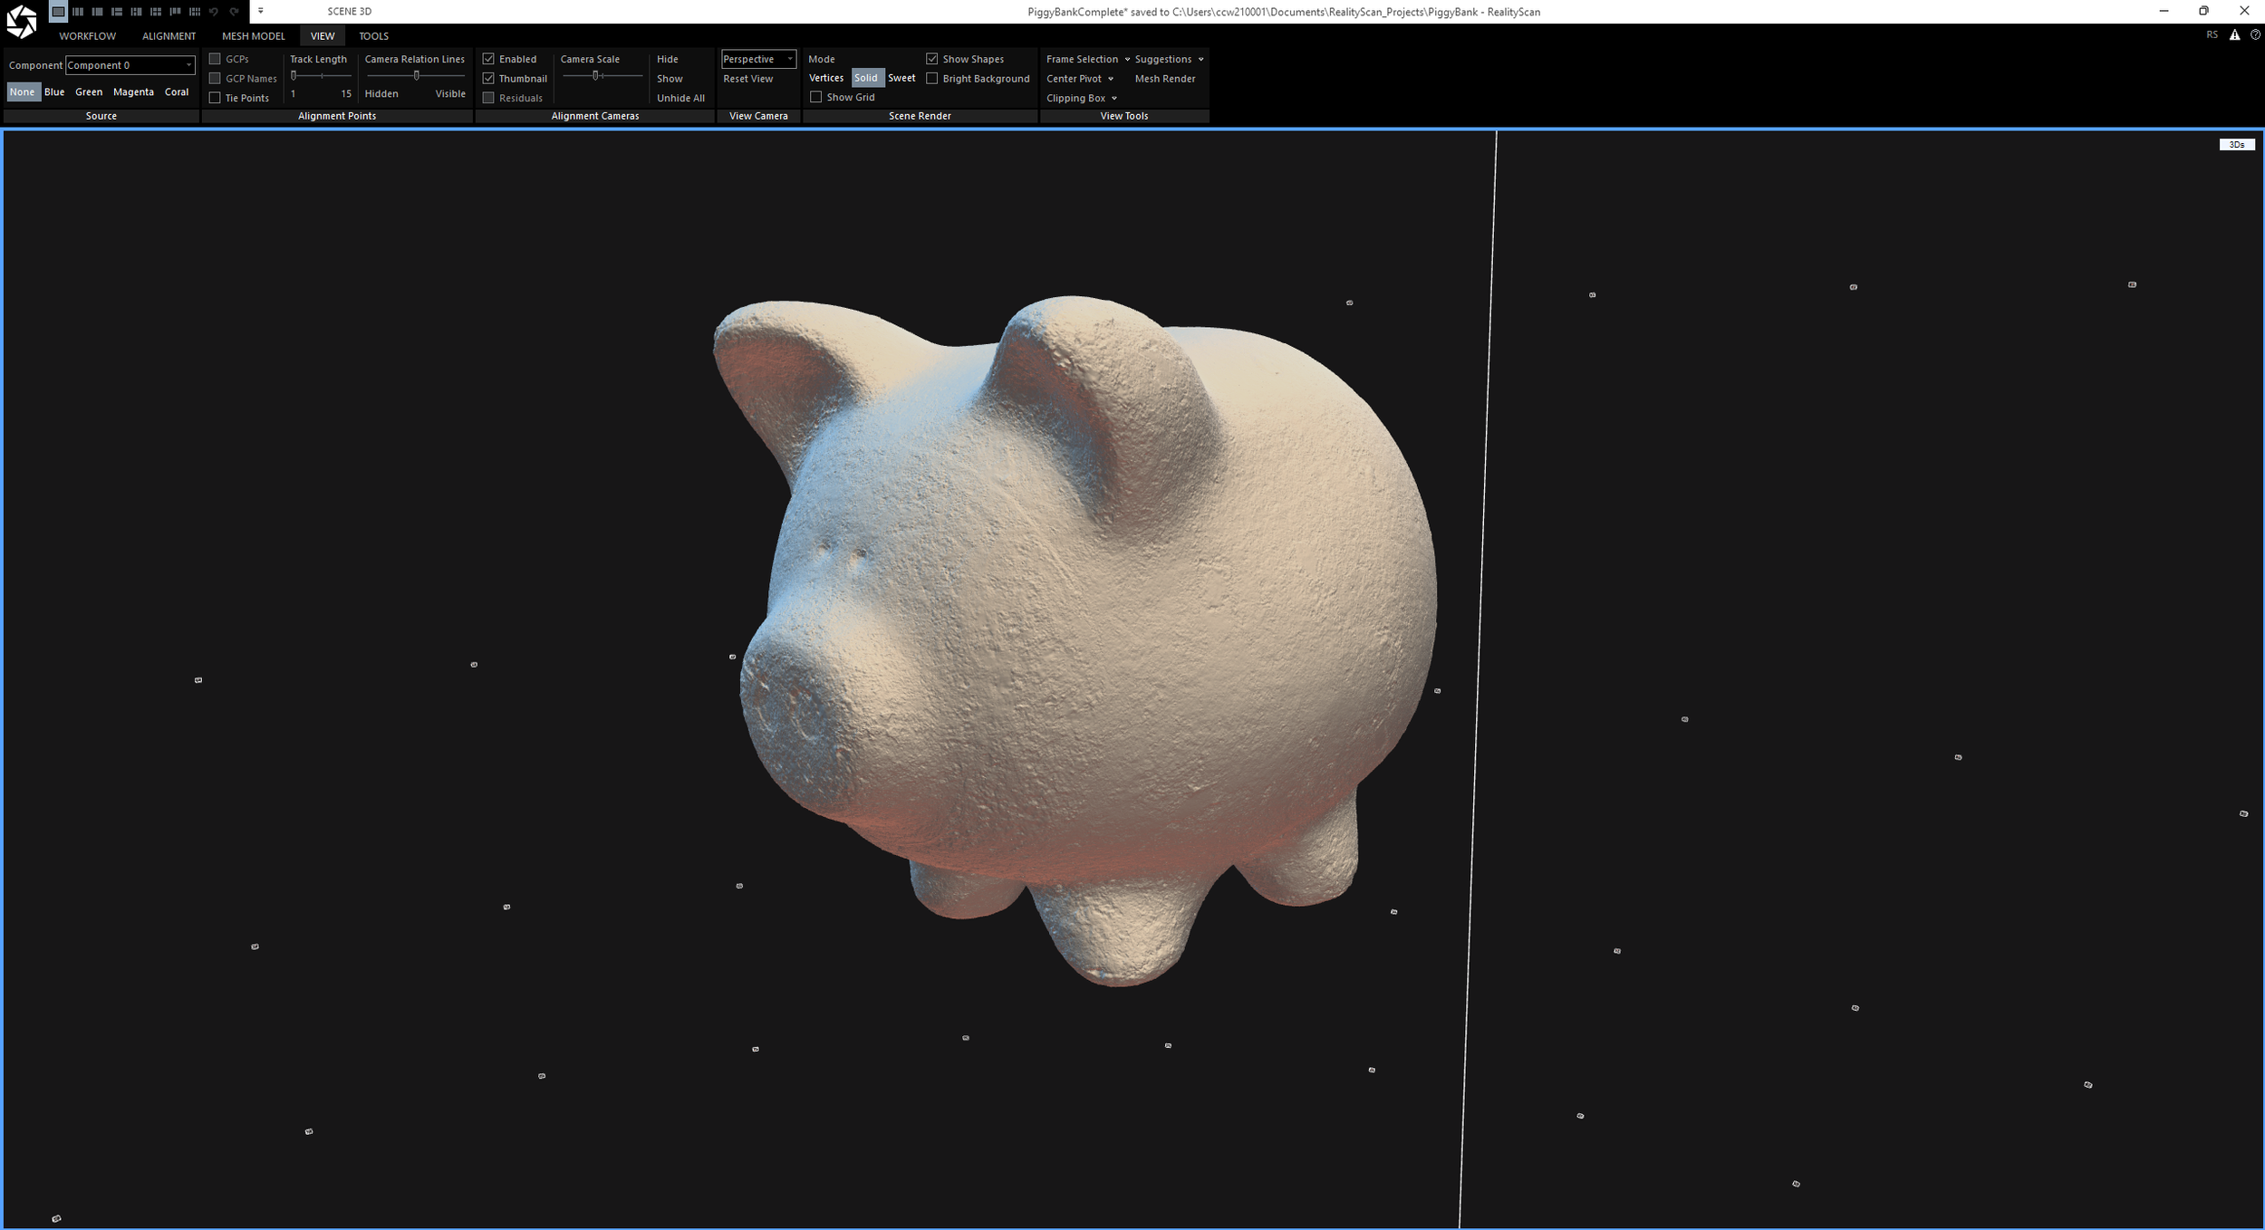Switch to the MESH MODEL tab
The width and height of the screenshot is (2265, 1230).
click(254, 36)
